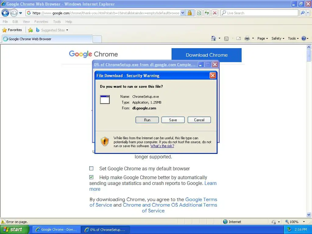Click the page scrollbar up arrow
The height and width of the screenshot is (234, 312).
(309, 47)
